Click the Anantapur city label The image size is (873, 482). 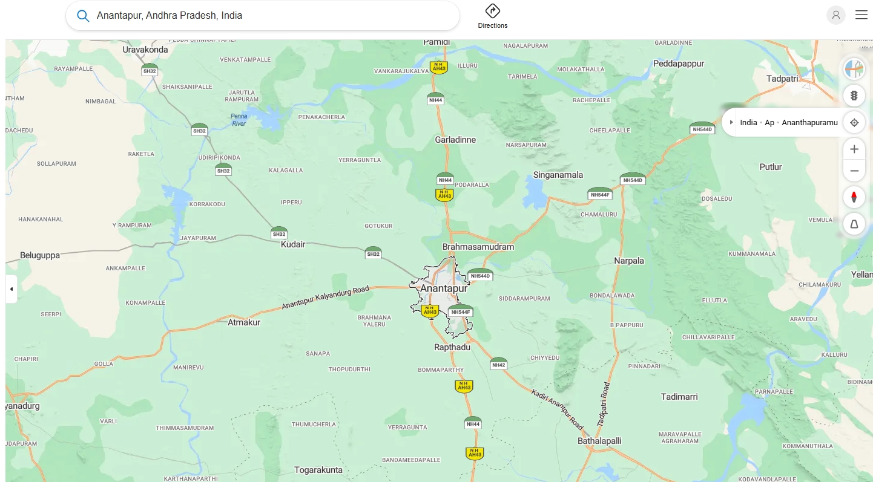(444, 288)
